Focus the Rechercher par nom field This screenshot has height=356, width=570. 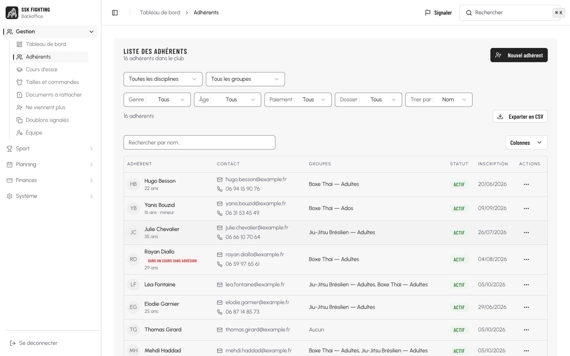click(x=199, y=142)
